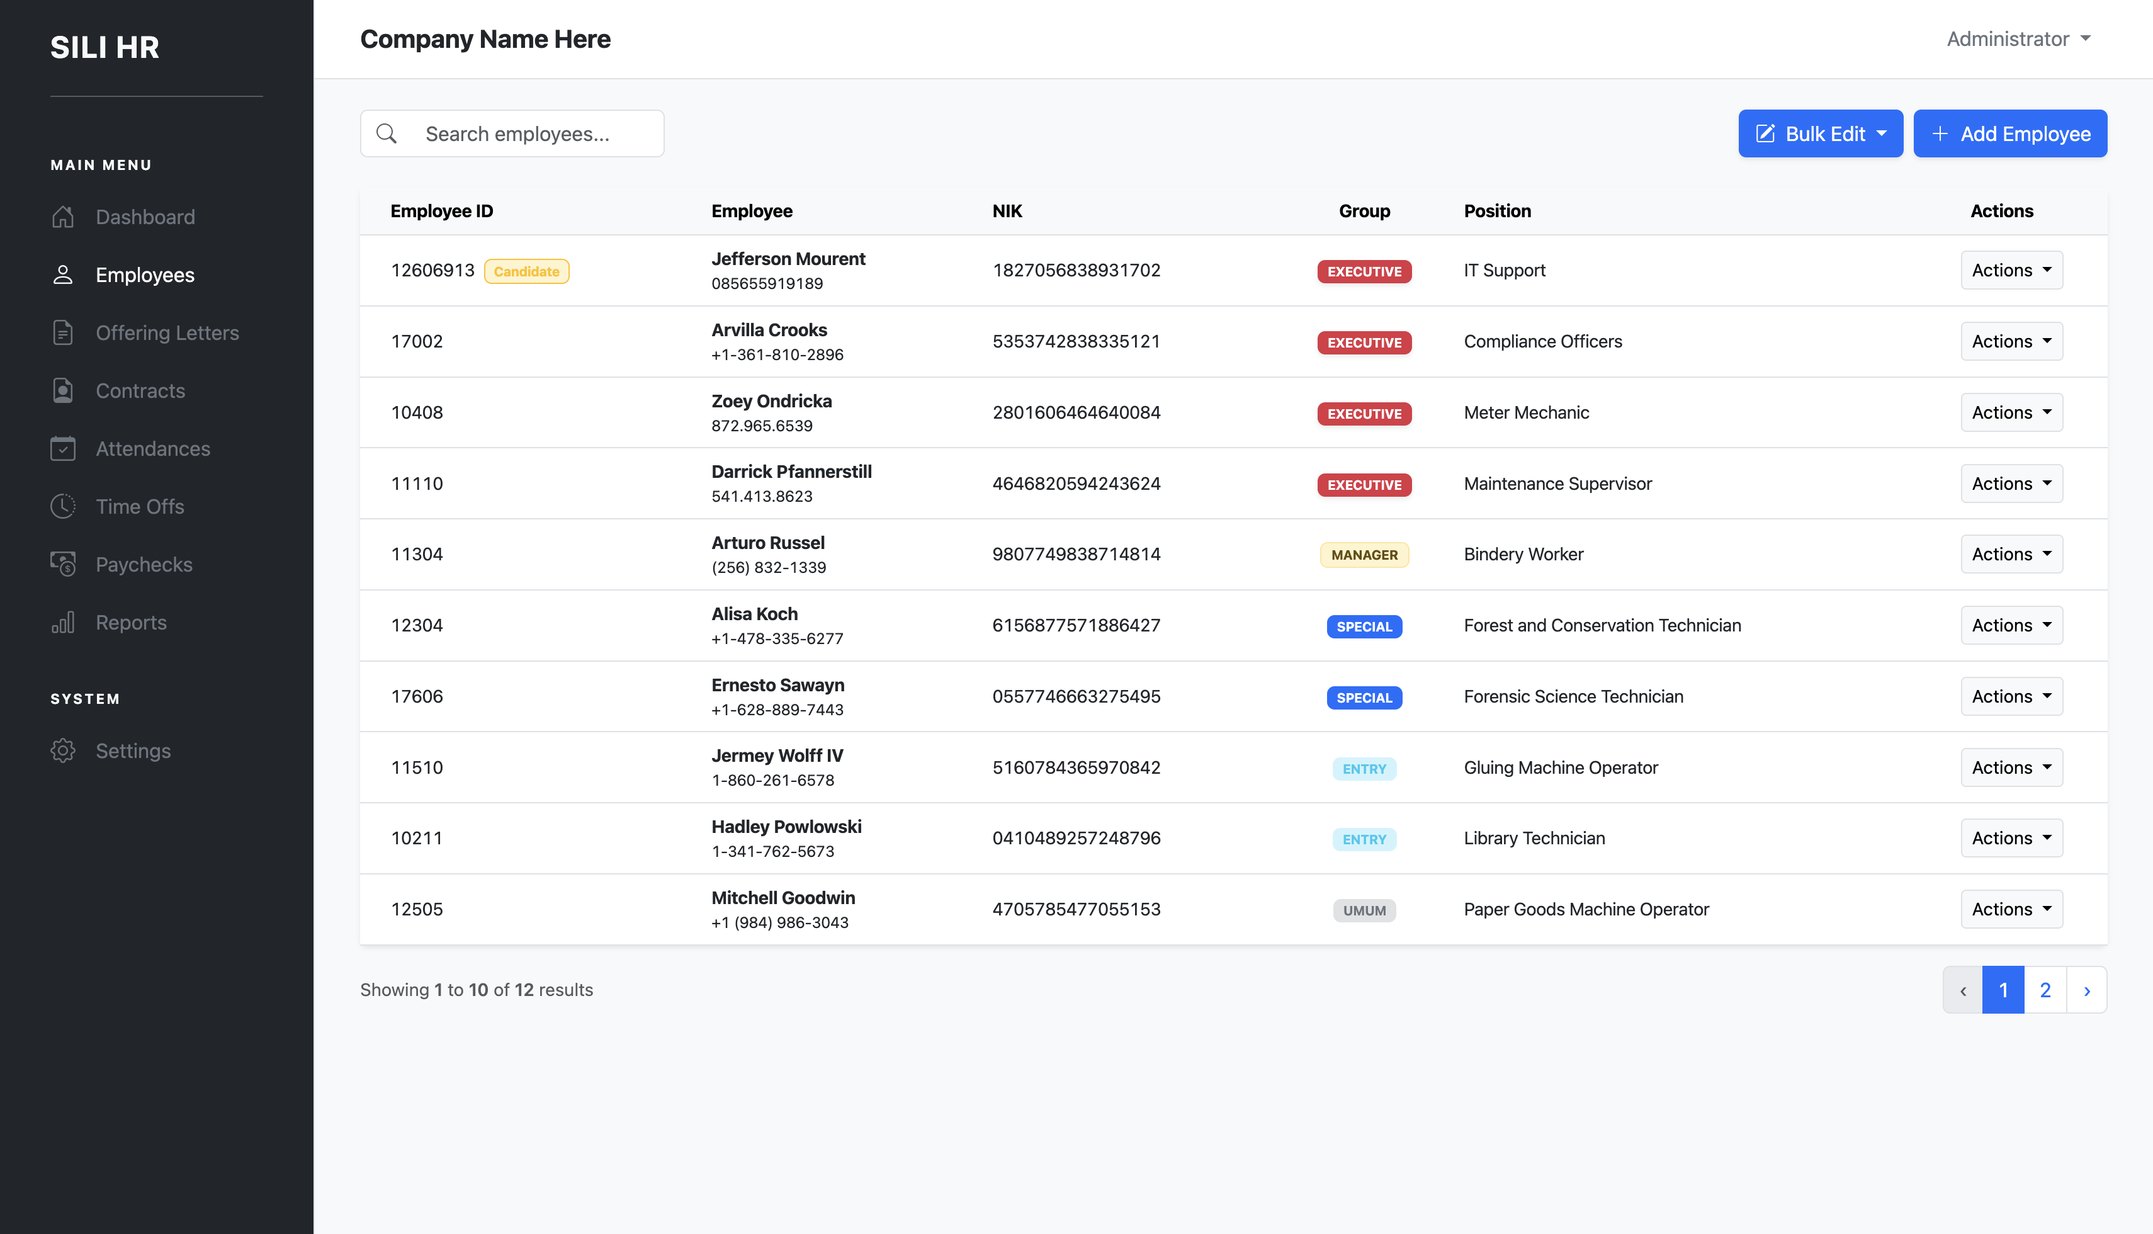Open Offering Letters in the sidebar
Viewport: 2153px width, 1234px height.
click(x=167, y=332)
